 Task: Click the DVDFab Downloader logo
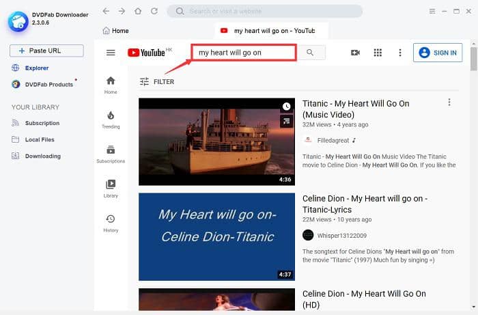point(18,21)
